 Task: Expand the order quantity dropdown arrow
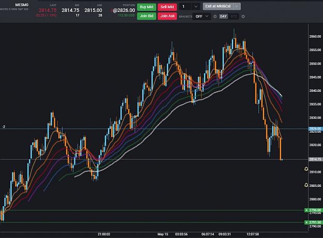pyautogui.click(x=196, y=7)
